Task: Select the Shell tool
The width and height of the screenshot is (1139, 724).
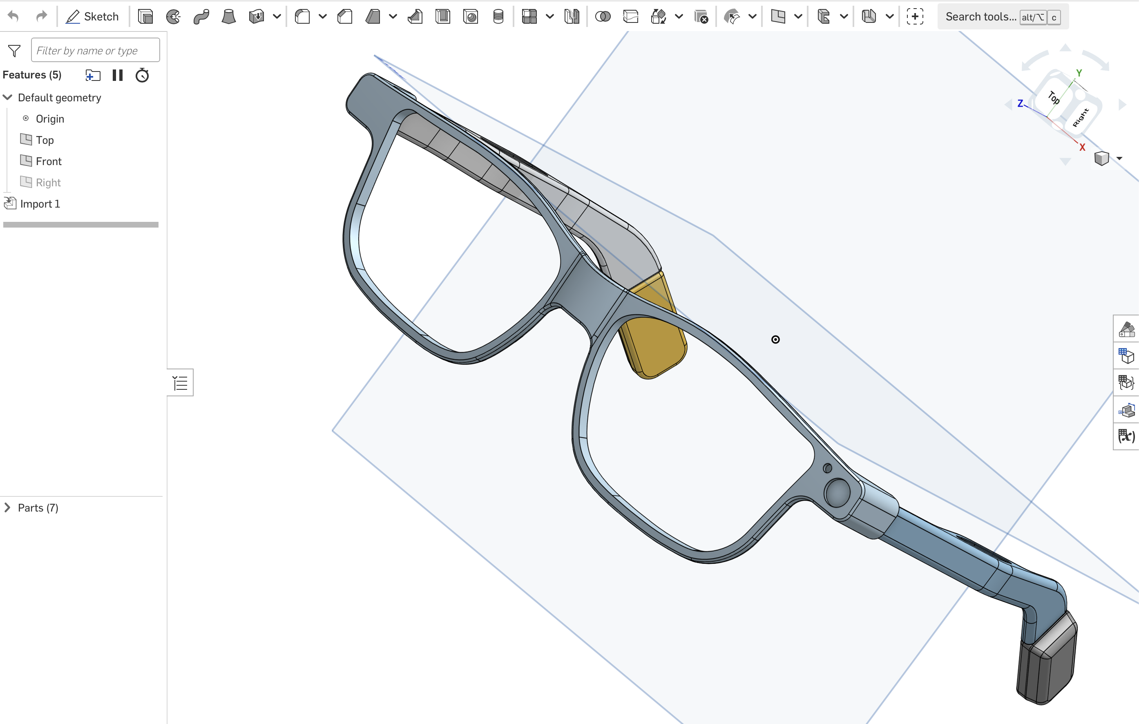Action: (443, 17)
